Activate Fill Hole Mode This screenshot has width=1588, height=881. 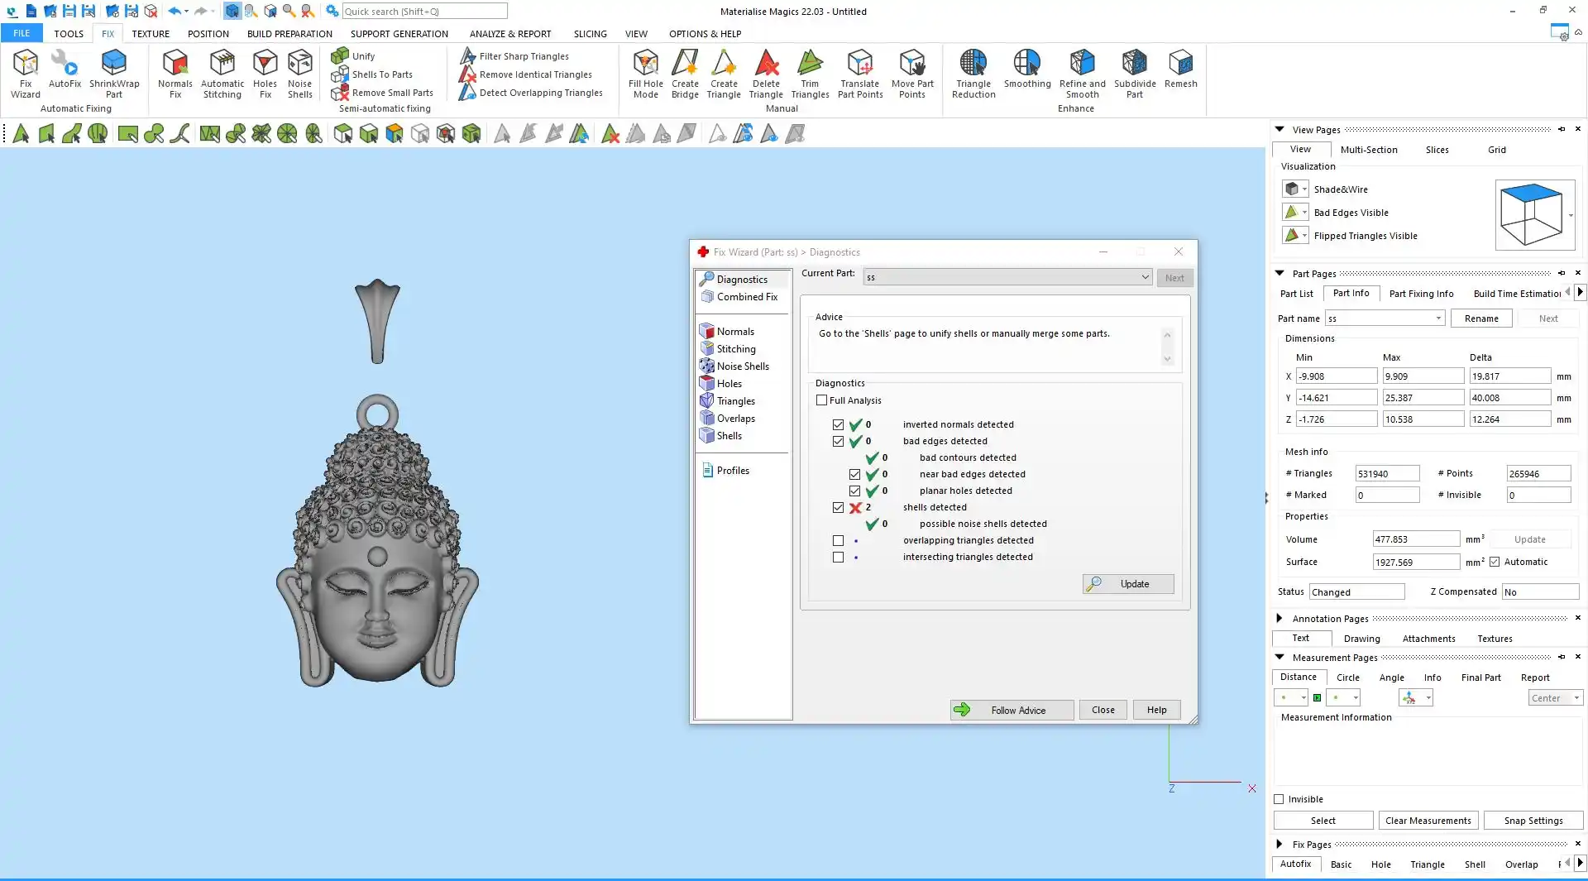pos(645,73)
